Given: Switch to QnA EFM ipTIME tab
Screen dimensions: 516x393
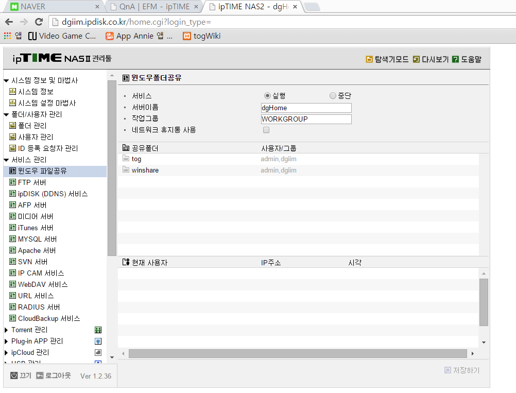Looking at the screenshot, I should click(x=154, y=7).
